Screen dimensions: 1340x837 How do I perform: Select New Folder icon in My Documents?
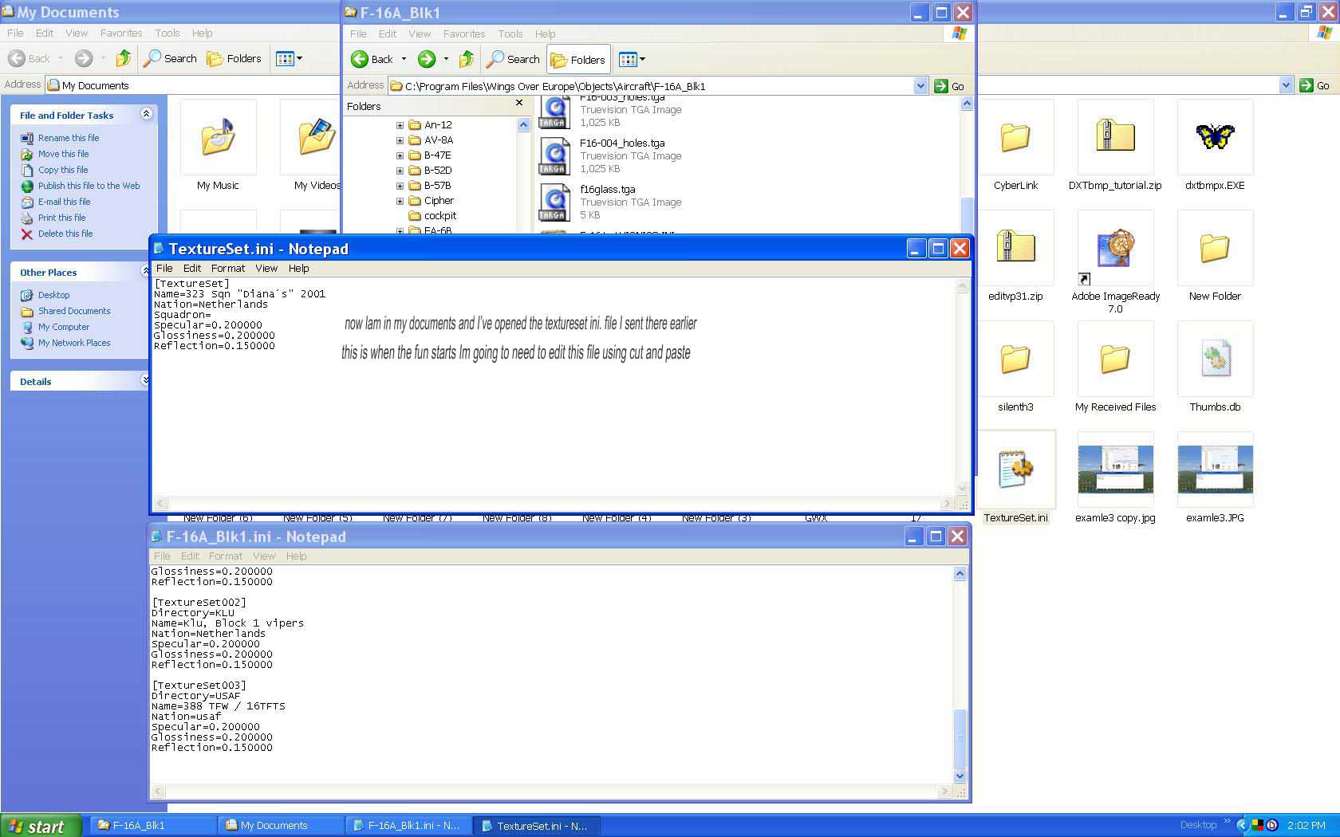pos(1215,248)
